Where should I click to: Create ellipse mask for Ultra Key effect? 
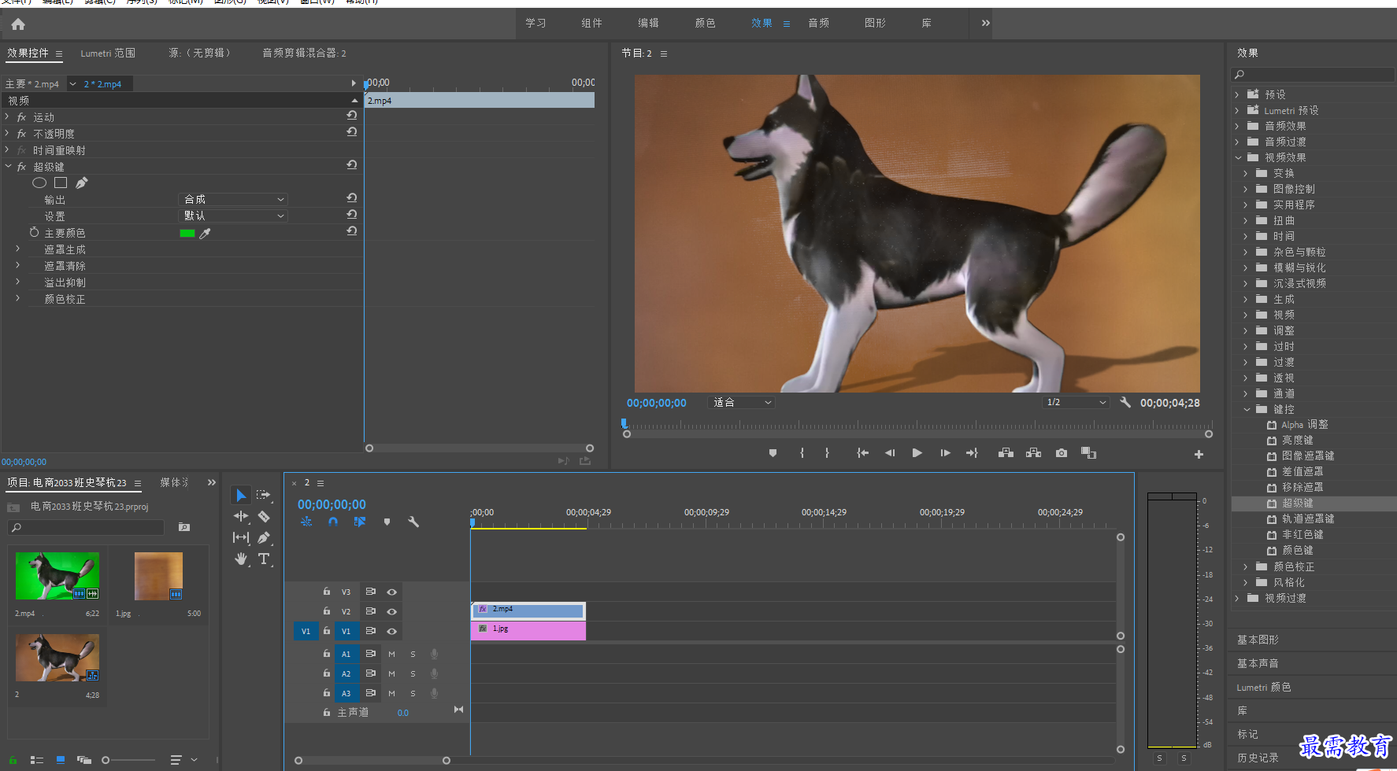[x=39, y=183]
